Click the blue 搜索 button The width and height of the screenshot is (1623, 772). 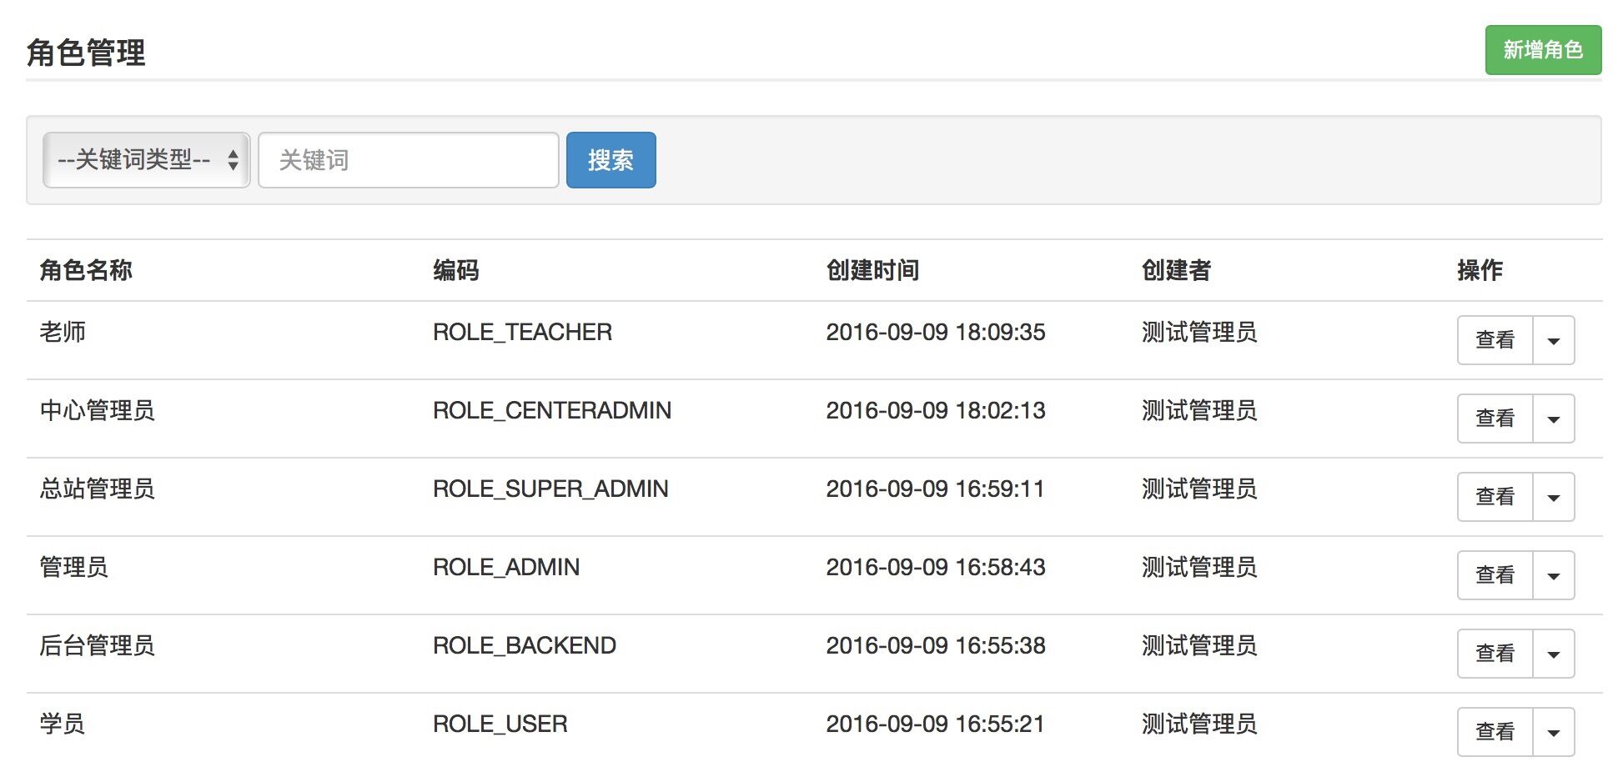pos(611,160)
